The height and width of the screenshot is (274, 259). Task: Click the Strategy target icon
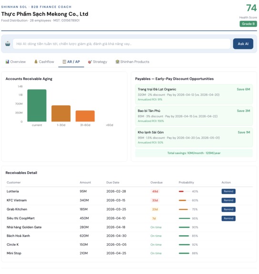tap(90, 62)
